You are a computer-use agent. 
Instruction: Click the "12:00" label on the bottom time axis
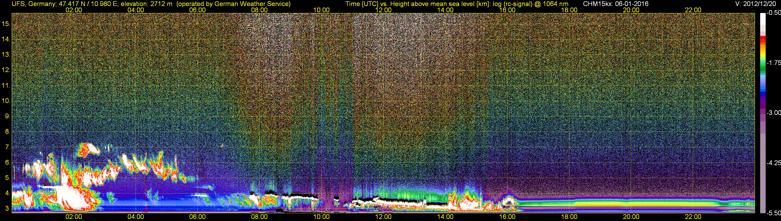click(x=383, y=217)
